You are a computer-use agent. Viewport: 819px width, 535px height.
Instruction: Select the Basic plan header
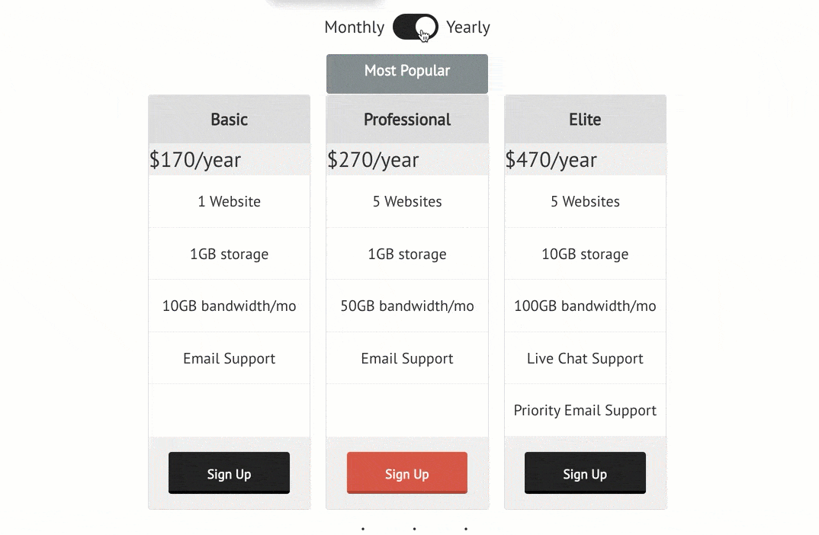(x=230, y=120)
